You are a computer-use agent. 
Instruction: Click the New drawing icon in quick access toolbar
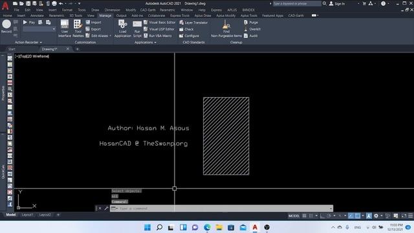[x=16, y=3]
